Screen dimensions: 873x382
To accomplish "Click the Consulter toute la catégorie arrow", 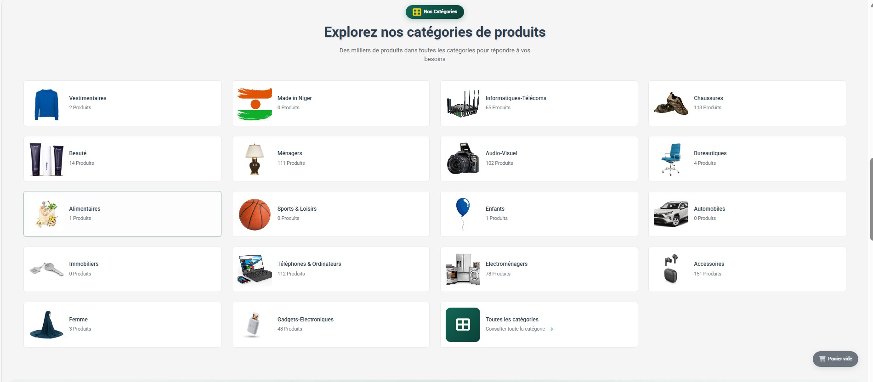I will coord(551,329).
